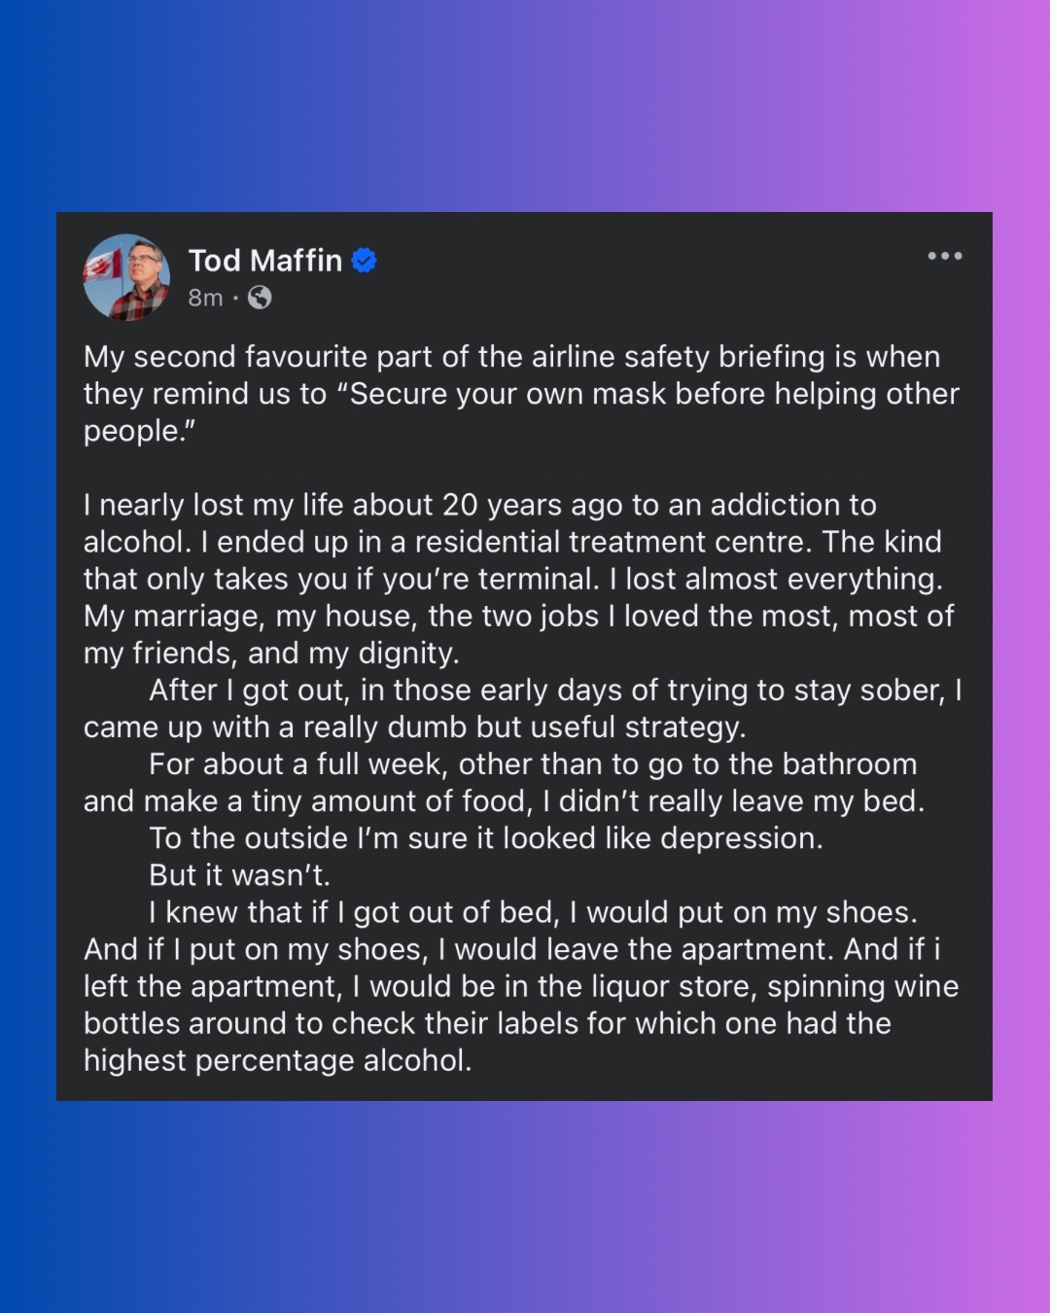
Task: Click the line starting "After I got out"
Action: pos(554,691)
